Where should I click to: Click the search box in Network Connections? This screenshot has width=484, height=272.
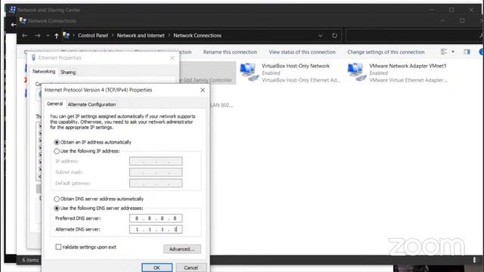point(414,36)
